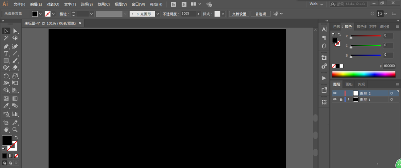Open the Web workspace dropdown
The image size is (401, 168).
pyautogui.click(x=316, y=4)
